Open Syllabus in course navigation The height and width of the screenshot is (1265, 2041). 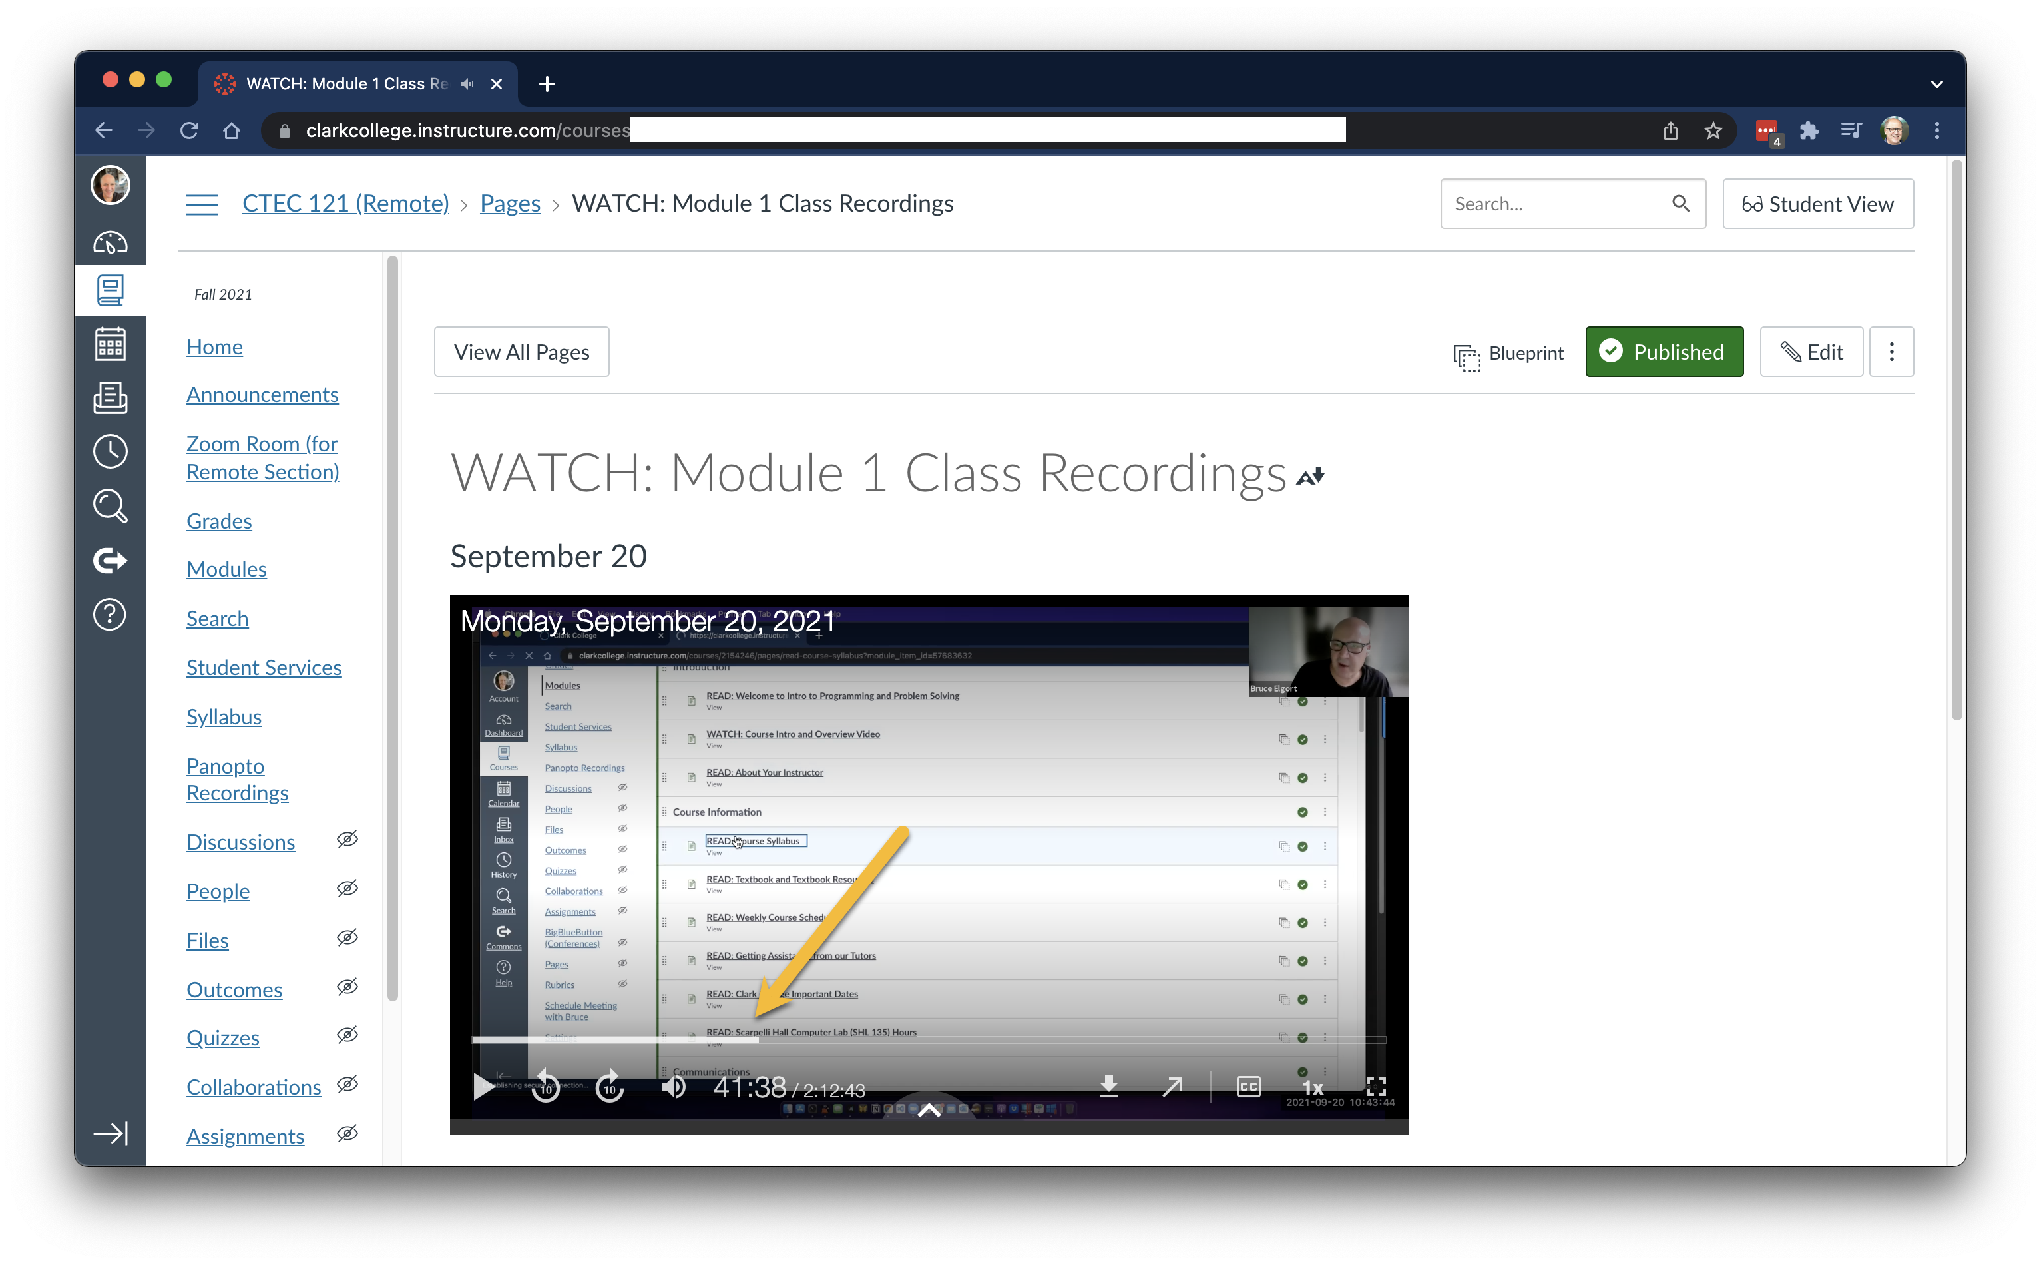[x=224, y=717]
